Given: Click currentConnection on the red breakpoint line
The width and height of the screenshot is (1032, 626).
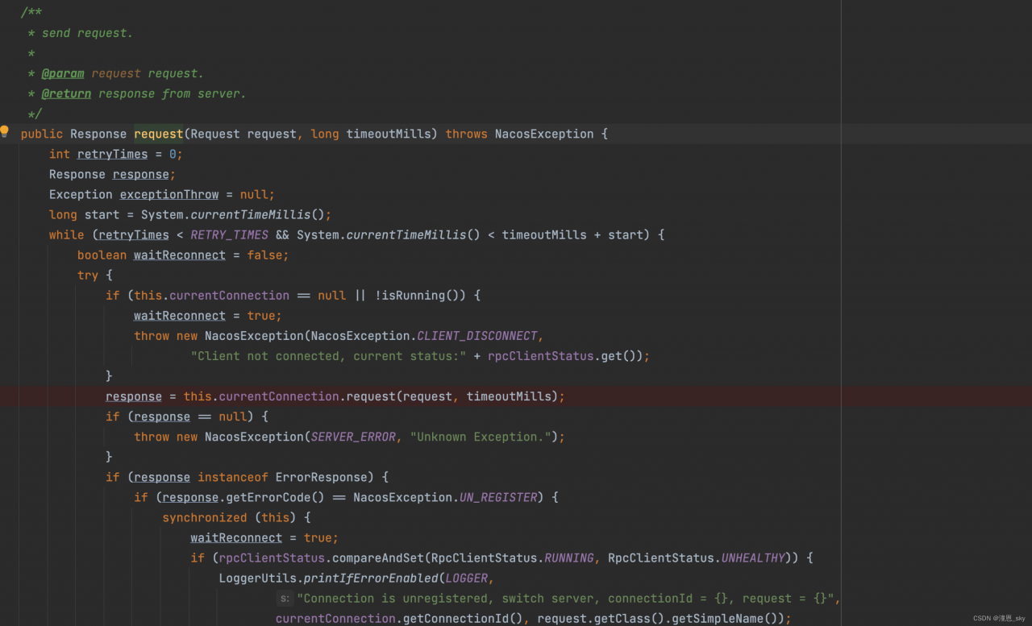Looking at the screenshot, I should [x=279, y=396].
